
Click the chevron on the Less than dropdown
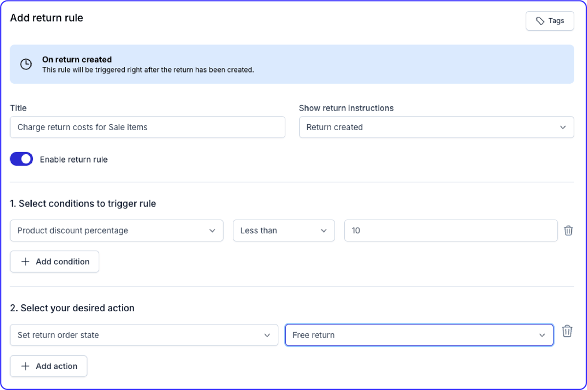(324, 230)
